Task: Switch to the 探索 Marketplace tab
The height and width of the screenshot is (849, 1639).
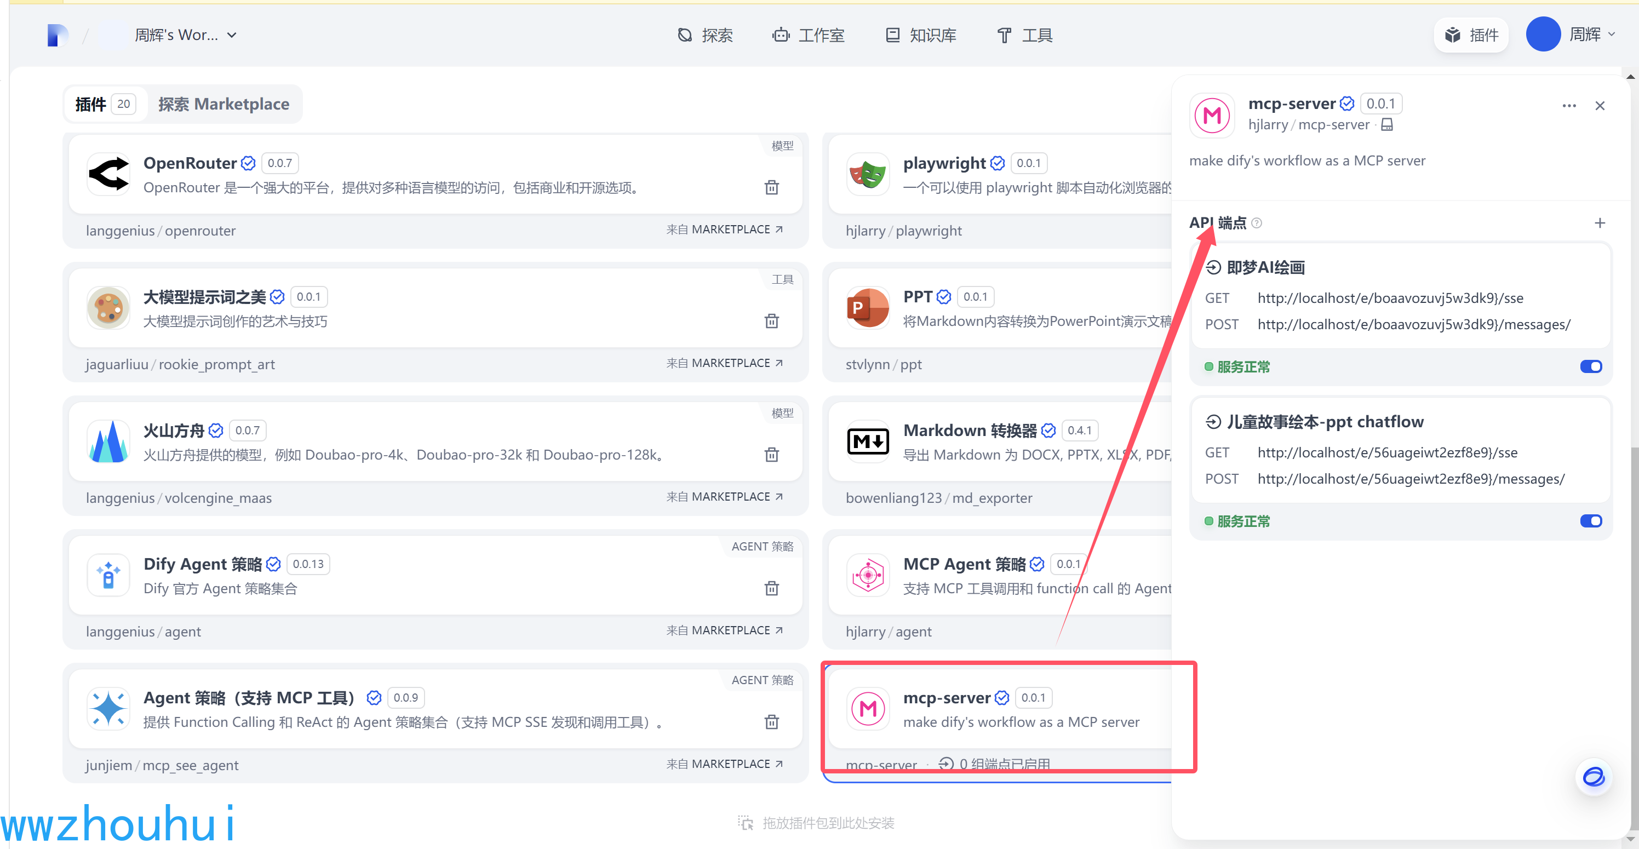Action: coord(224,104)
